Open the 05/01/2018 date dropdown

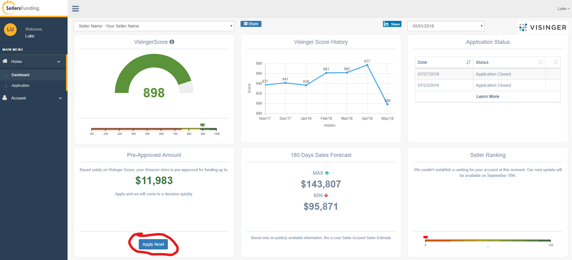coord(446,26)
